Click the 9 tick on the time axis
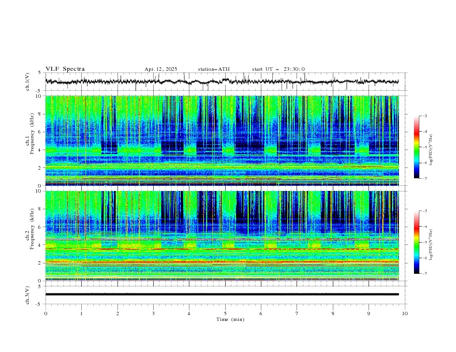This screenshot has width=456, height=352. point(368,313)
